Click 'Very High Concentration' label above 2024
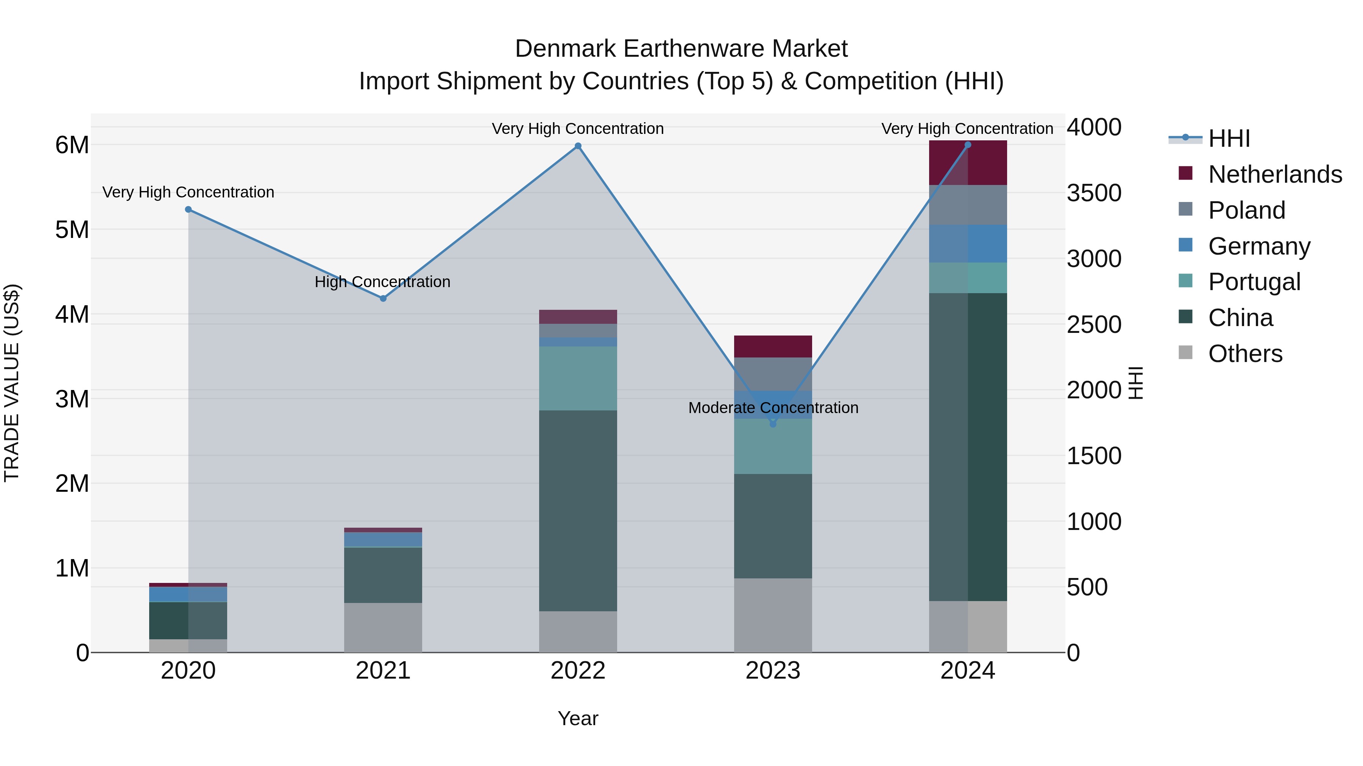The height and width of the screenshot is (766, 1363). pyautogui.click(x=967, y=129)
